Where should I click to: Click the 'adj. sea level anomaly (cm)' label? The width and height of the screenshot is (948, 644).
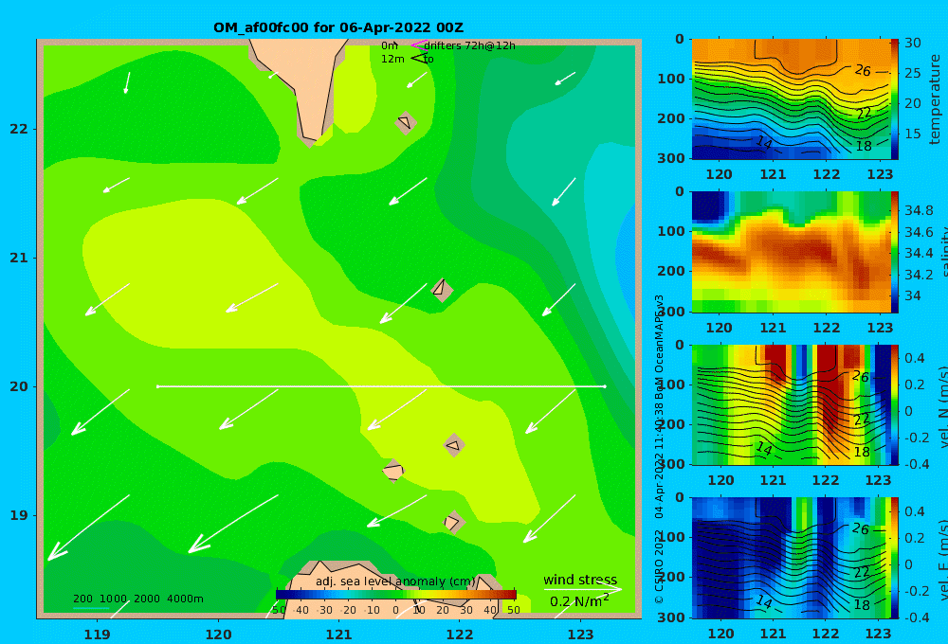tap(395, 581)
